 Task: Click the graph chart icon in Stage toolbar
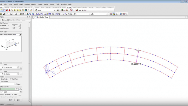click(x=73, y=10)
